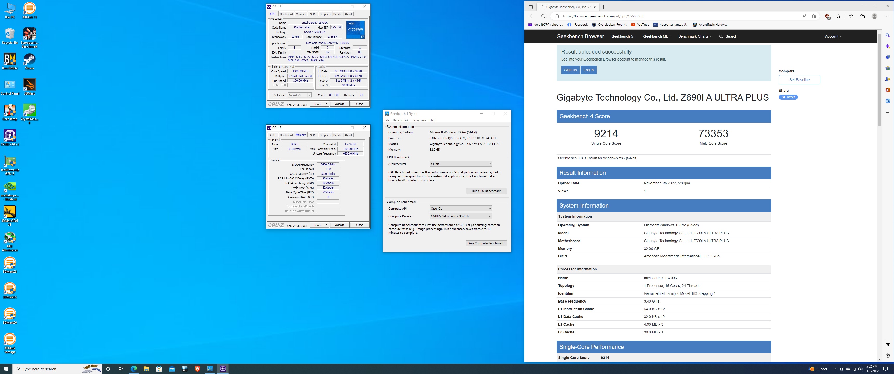Image resolution: width=894 pixels, height=374 pixels.
Task: Open Microsoft Store from the taskbar
Action: click(x=159, y=369)
